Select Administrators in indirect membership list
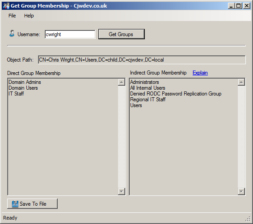 [x=144, y=82]
